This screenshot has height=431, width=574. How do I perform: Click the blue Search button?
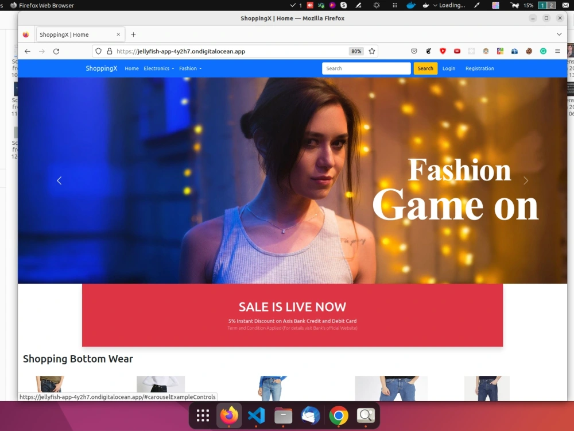click(425, 68)
